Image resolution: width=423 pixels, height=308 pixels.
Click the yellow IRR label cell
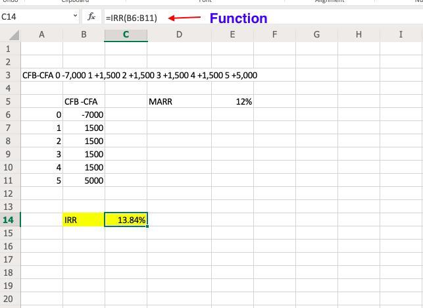coord(84,220)
